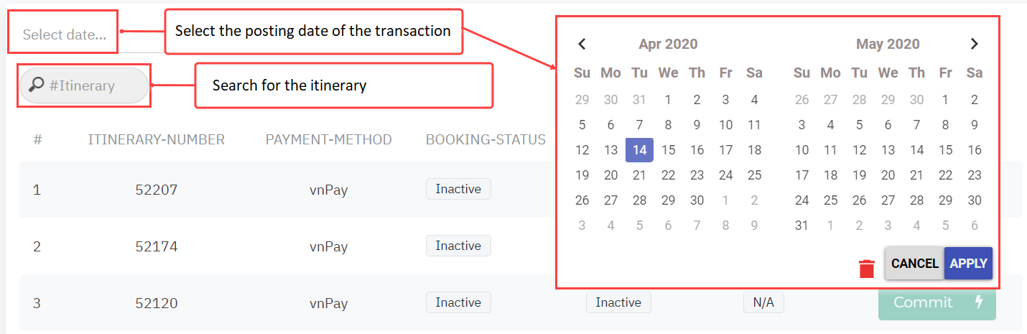The image size is (1027, 334).
Task: Sort by PAYMENT-METHOD column header
Action: [x=328, y=139]
